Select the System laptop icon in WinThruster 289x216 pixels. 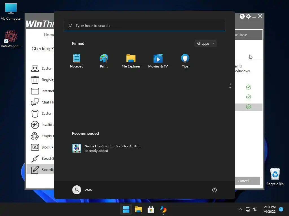click(x=35, y=69)
